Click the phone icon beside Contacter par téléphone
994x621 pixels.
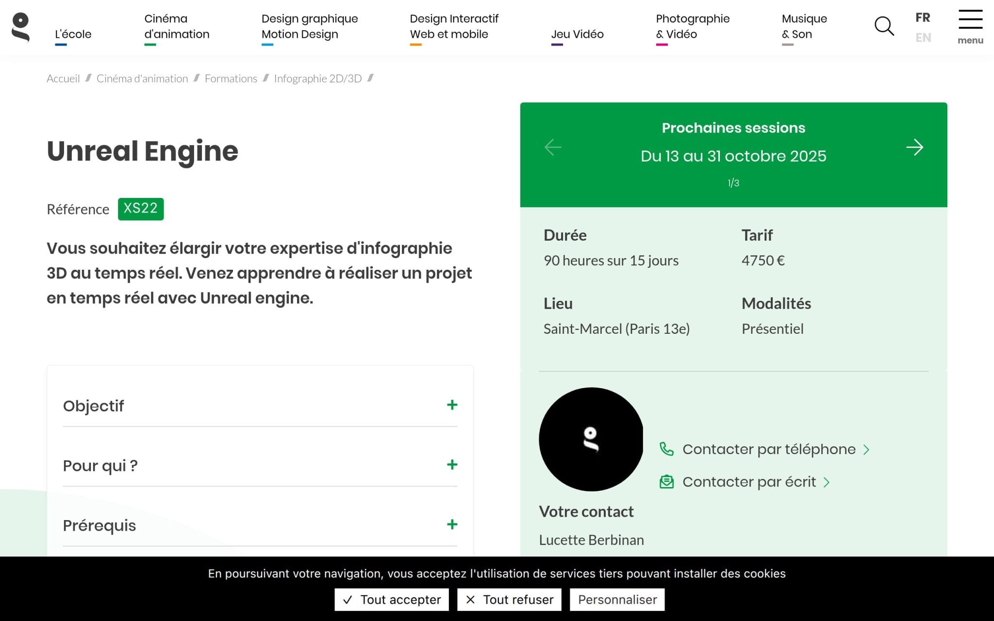pos(666,449)
